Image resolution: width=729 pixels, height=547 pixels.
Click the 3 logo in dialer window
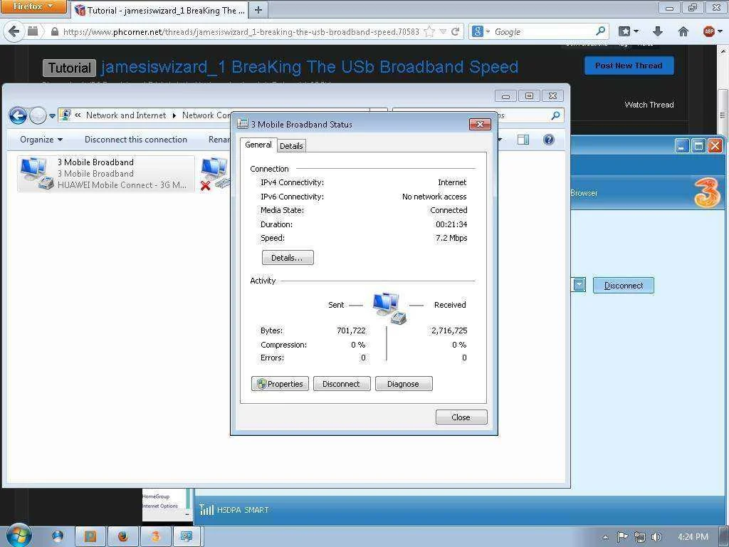(x=706, y=193)
